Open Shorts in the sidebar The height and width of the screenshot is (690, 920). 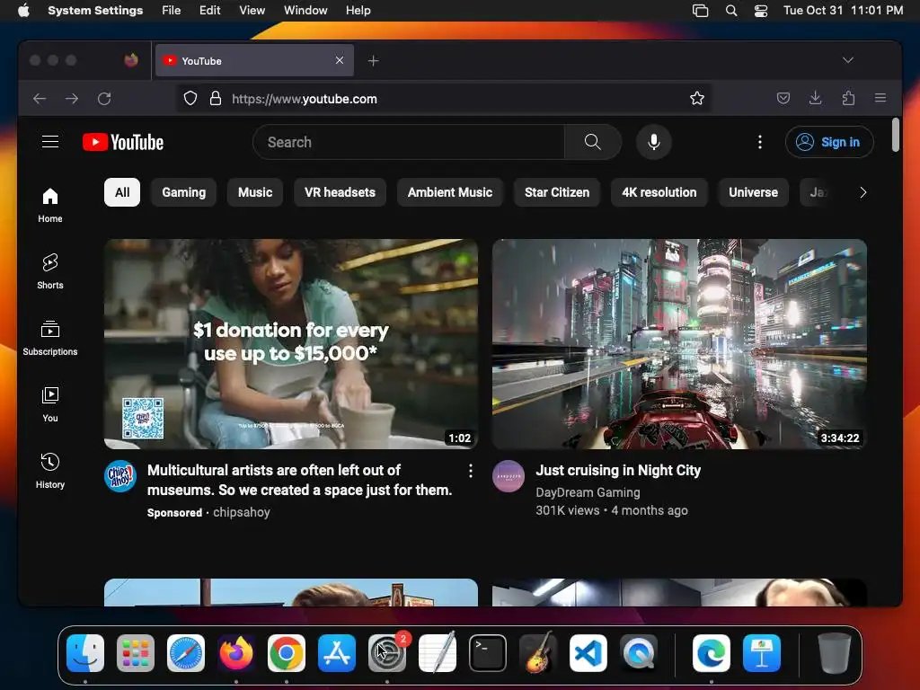[50, 271]
